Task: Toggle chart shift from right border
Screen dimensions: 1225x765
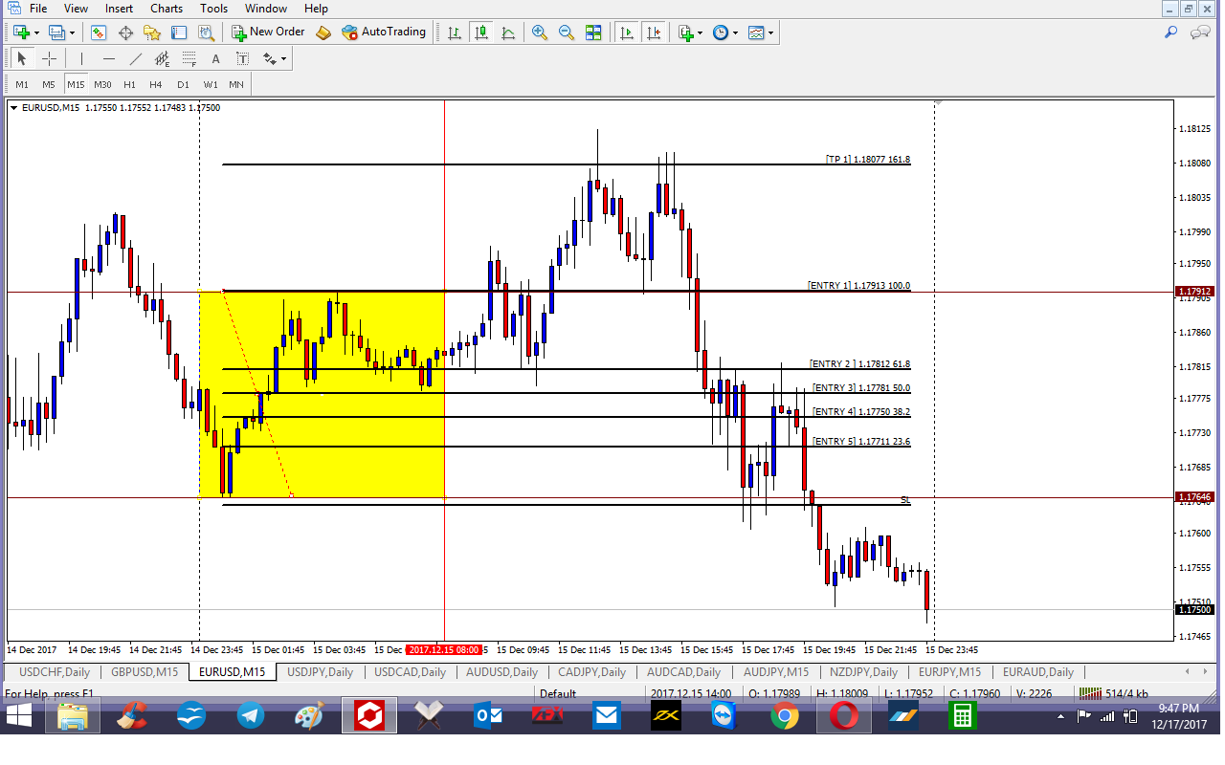Action: (x=654, y=33)
